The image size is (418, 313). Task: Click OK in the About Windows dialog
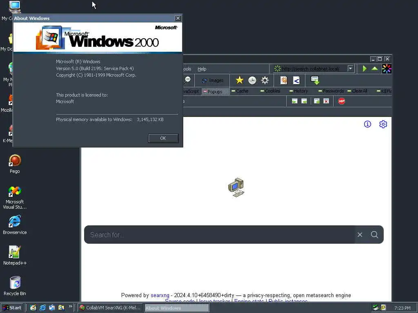(163, 138)
